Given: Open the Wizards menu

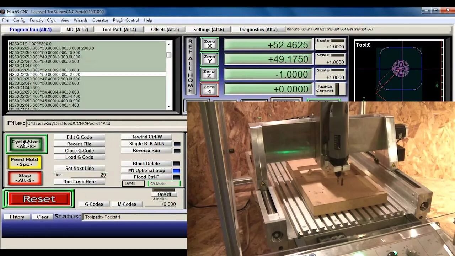Looking at the screenshot, I should [x=81, y=20].
